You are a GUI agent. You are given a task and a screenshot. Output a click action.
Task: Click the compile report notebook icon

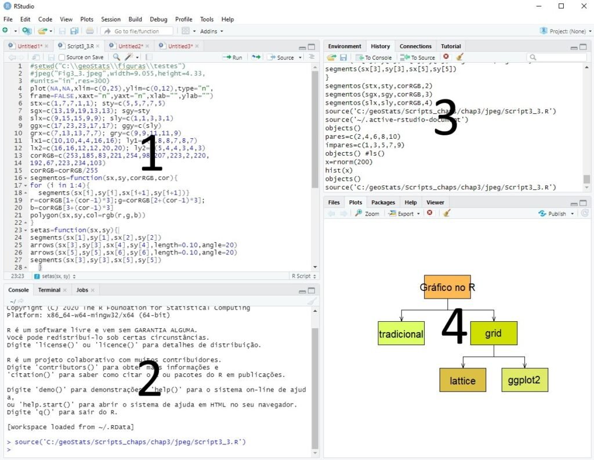coord(148,57)
